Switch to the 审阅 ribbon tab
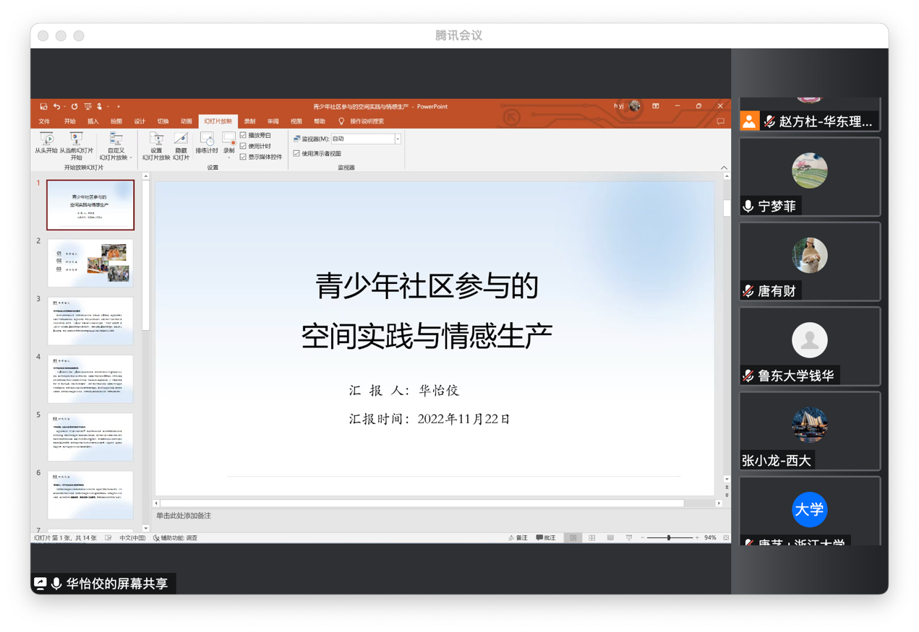919x632 pixels. tap(273, 121)
